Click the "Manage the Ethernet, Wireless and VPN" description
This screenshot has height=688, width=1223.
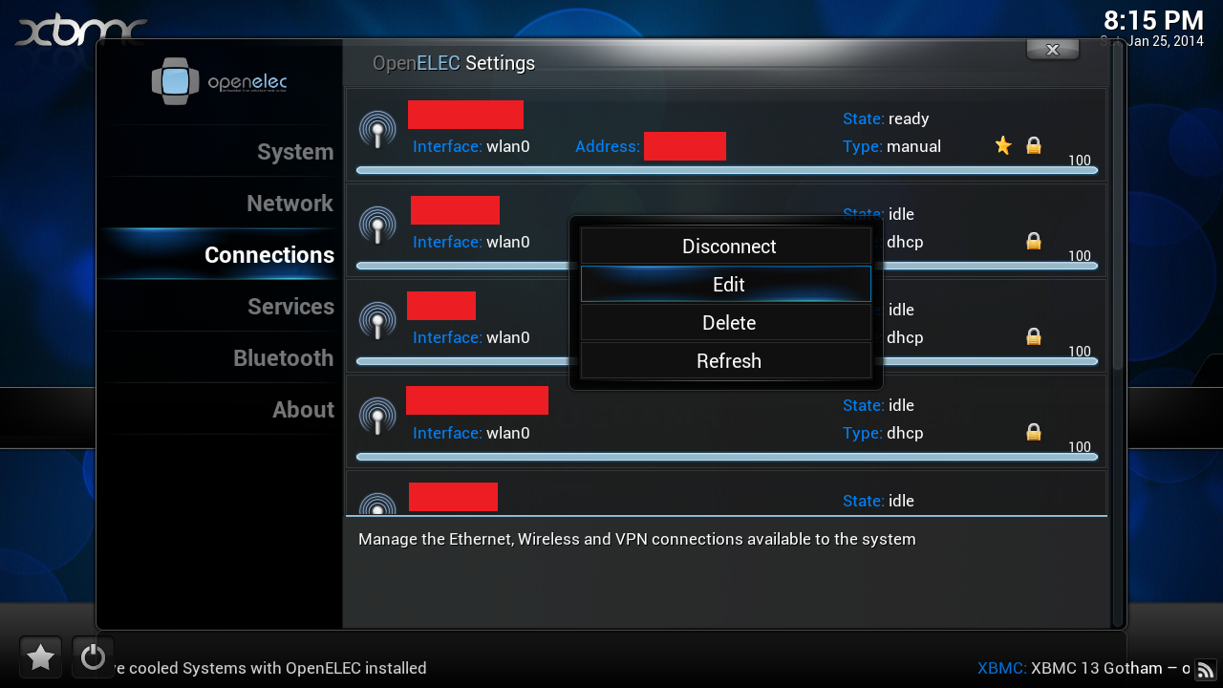coord(637,539)
